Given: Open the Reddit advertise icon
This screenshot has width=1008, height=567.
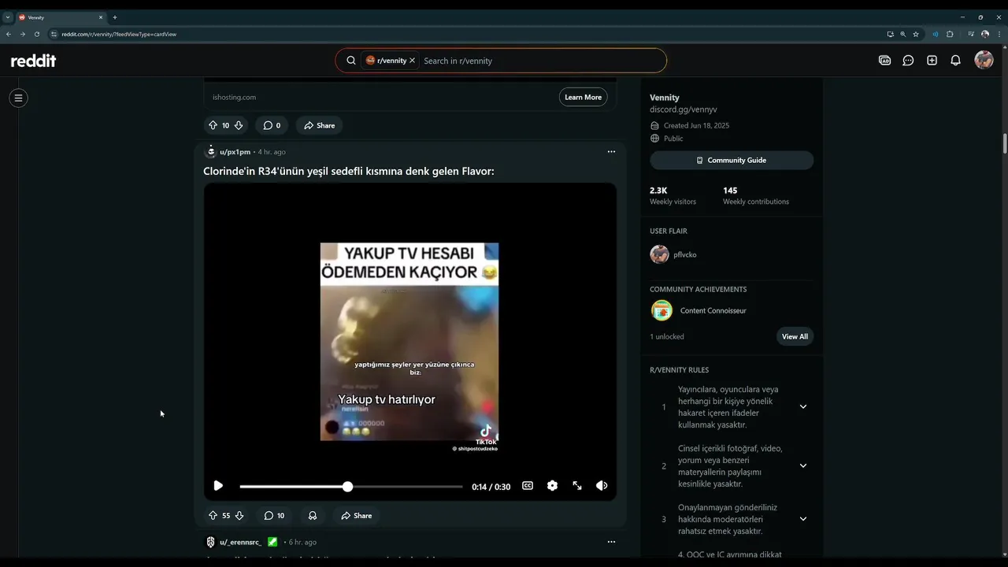Looking at the screenshot, I should 884,61.
